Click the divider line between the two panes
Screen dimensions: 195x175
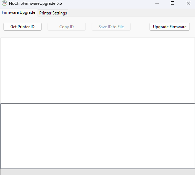pyautogui.click(x=97, y=103)
